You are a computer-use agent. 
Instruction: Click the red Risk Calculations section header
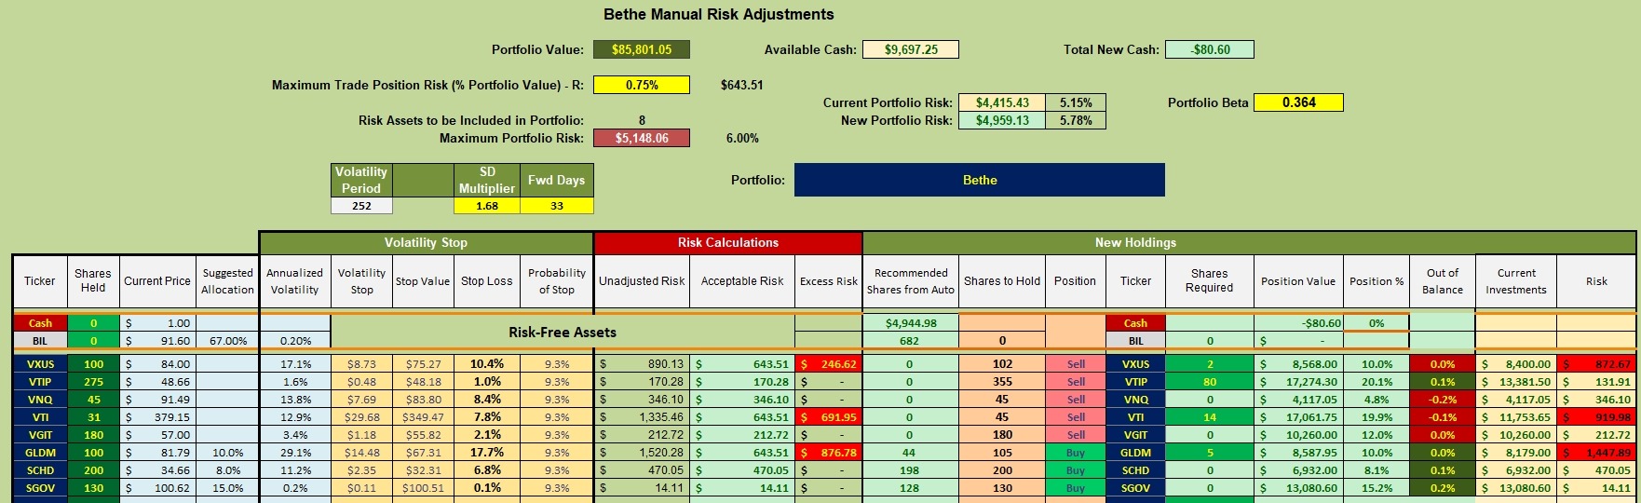tap(727, 242)
